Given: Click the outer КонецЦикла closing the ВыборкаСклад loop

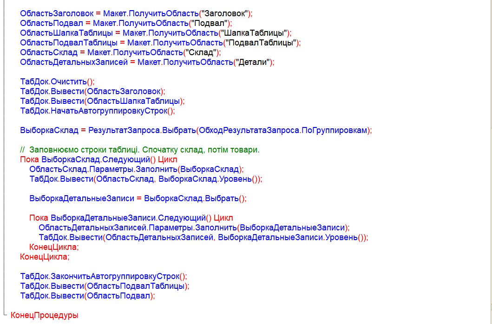Looking at the screenshot, I should (x=45, y=257).
